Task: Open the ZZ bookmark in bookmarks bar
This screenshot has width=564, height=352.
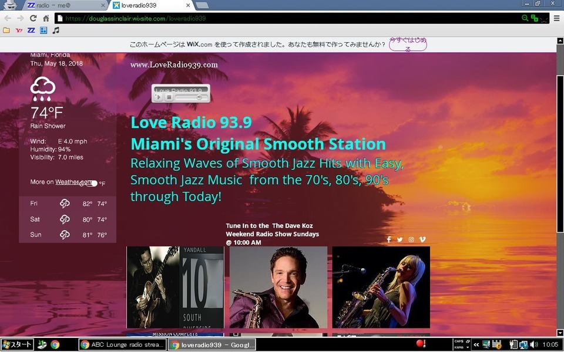Action: tap(31, 31)
